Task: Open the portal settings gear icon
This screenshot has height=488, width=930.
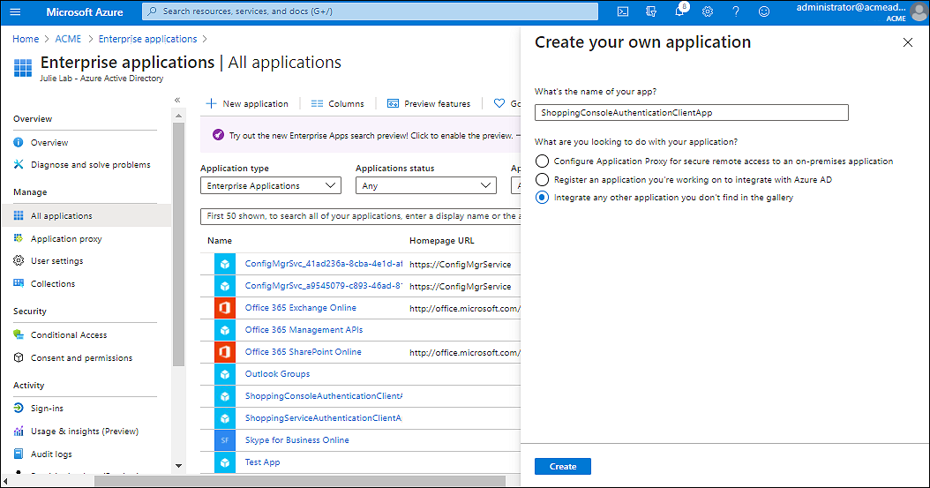Action: (708, 12)
